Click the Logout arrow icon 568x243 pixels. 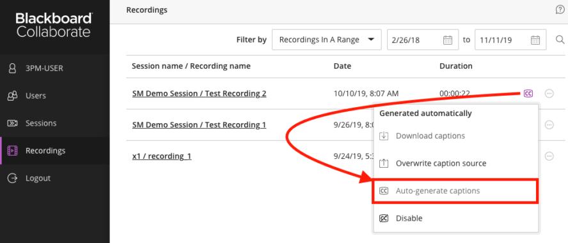coord(13,178)
